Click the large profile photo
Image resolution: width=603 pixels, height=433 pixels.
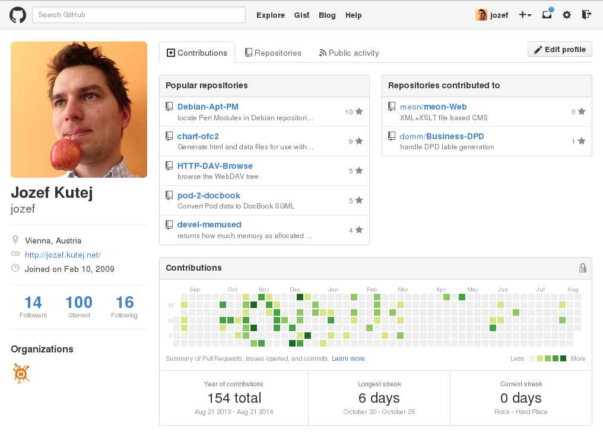[79, 110]
